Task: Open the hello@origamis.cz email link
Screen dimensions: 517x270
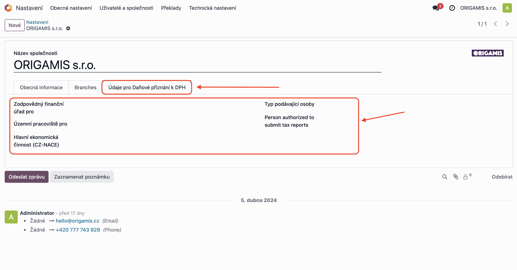Action: pos(78,221)
